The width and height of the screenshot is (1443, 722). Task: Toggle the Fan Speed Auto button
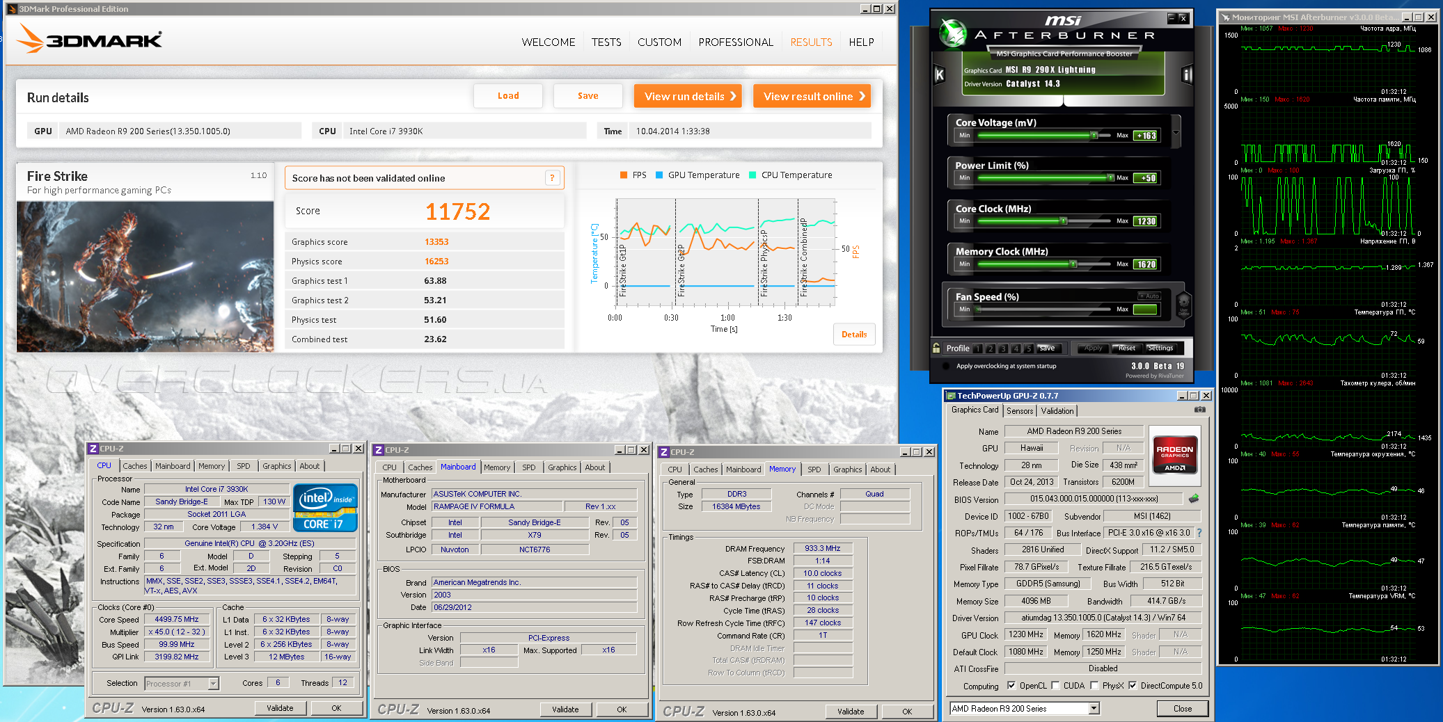[x=1149, y=296]
